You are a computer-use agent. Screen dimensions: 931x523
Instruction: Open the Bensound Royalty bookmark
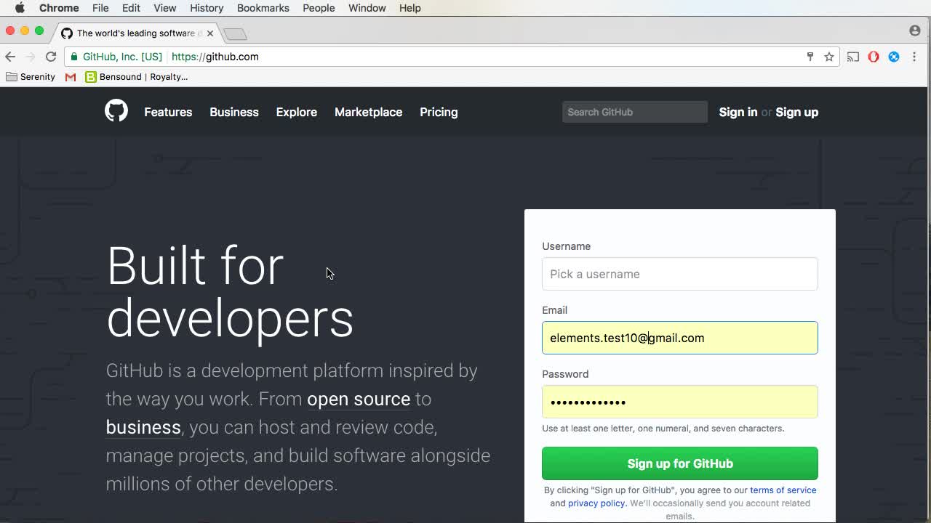click(x=137, y=77)
